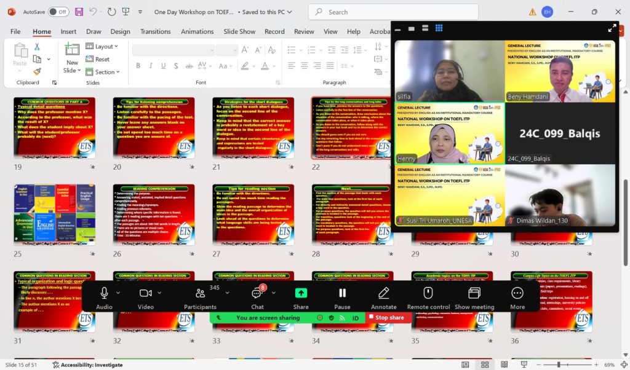Viewport: 630px width, 370px height.
Task: Open Zoom More options
Action: click(x=517, y=297)
